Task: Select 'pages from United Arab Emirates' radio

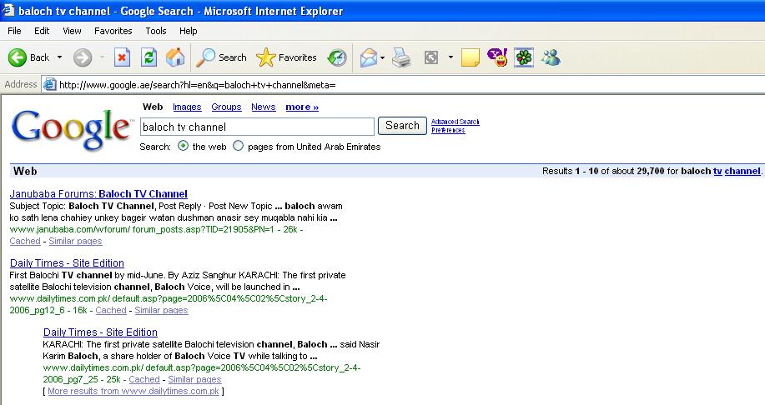Action: click(238, 146)
